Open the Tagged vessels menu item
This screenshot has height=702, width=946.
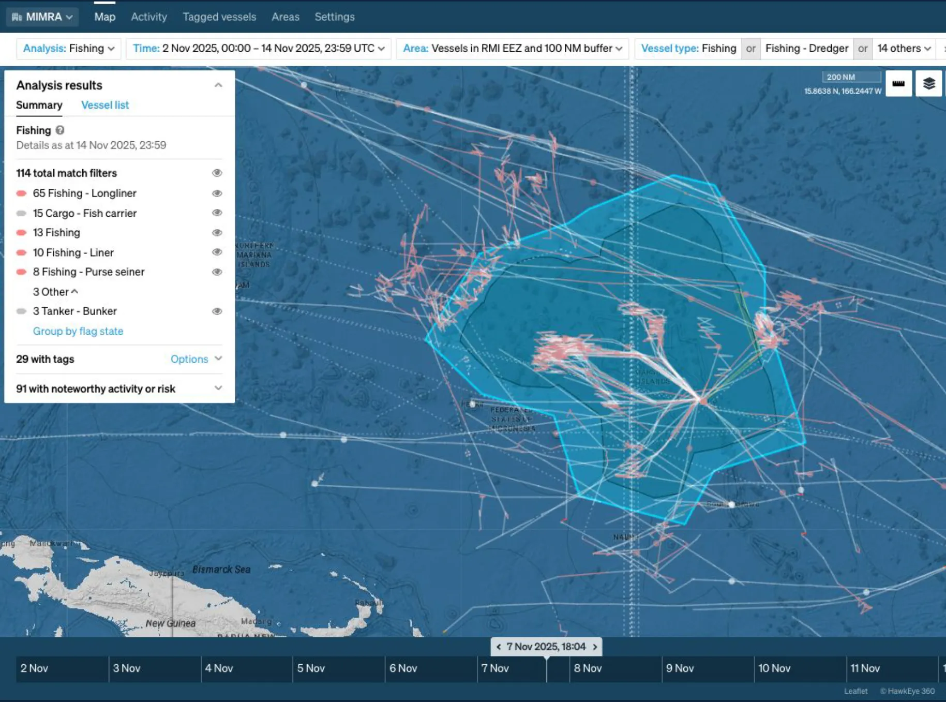pyautogui.click(x=219, y=16)
